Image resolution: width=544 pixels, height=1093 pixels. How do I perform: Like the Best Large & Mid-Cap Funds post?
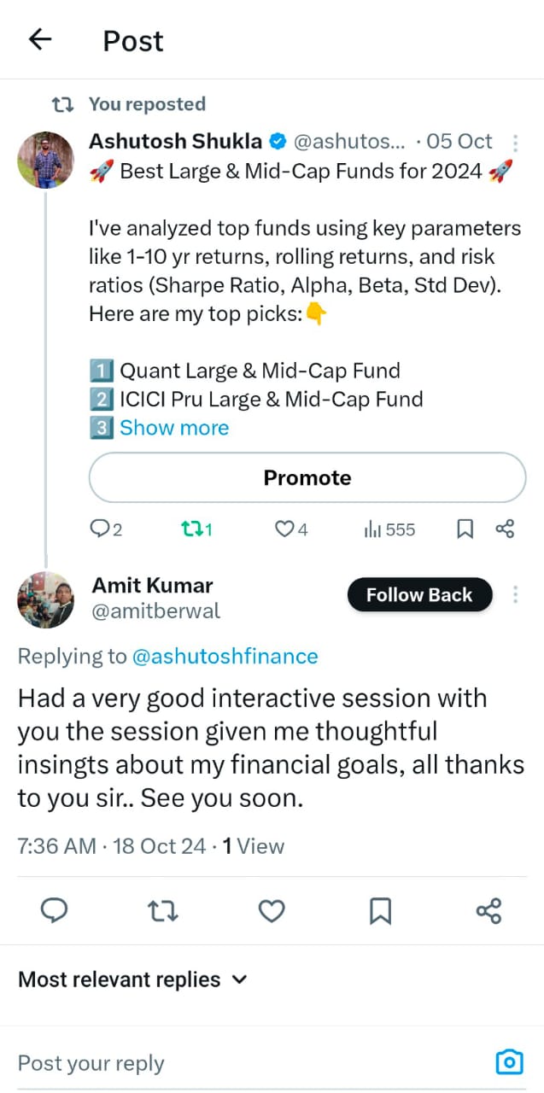(290, 529)
